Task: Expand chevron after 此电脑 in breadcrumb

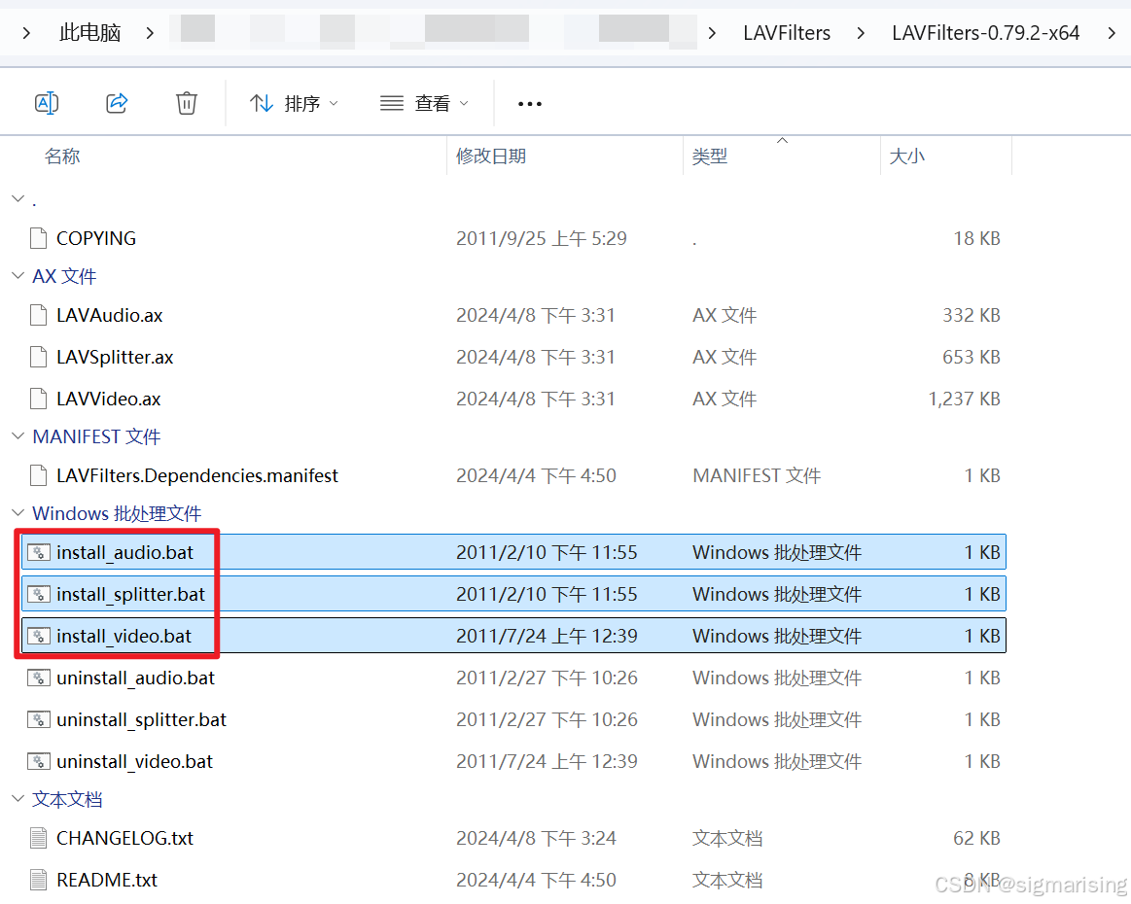Action: tap(150, 32)
